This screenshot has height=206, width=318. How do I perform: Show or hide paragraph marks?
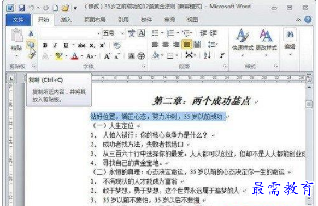[222, 55]
